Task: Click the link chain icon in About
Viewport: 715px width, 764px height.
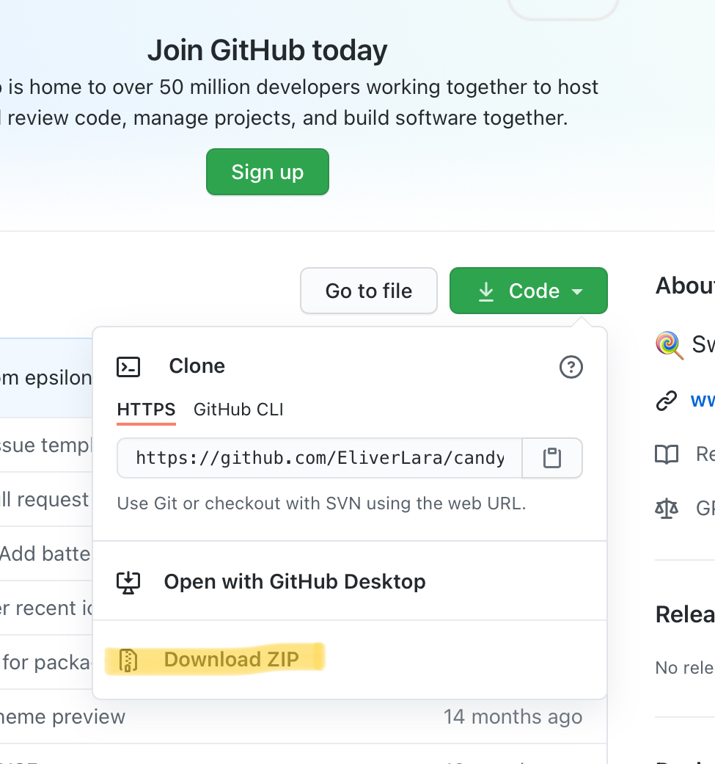Action: pyautogui.click(x=666, y=401)
